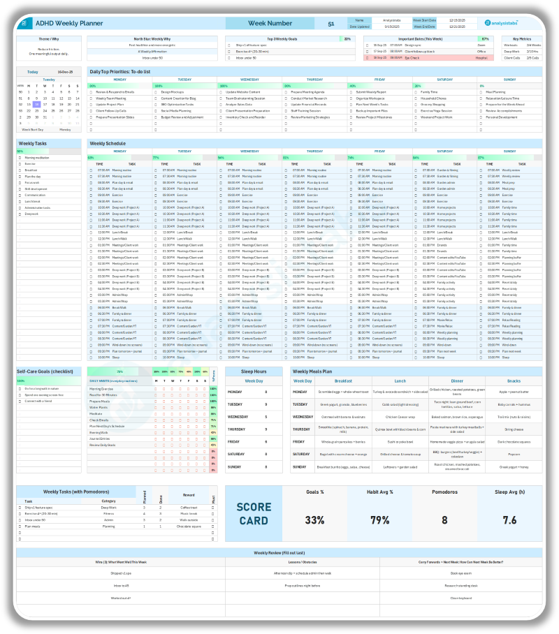This screenshot has width=559, height=634.
Task: Click the Today label above the calendar
Action: pos(33,71)
